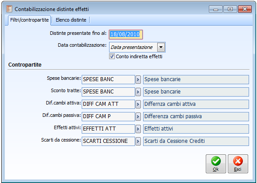Select the DIFF CAM ATT code field
The image size is (257, 183).
tap(108, 104)
